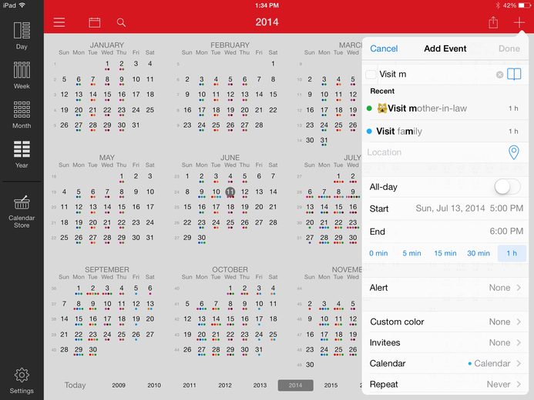Choose Visit mother-in-law suggestion

tap(445, 108)
